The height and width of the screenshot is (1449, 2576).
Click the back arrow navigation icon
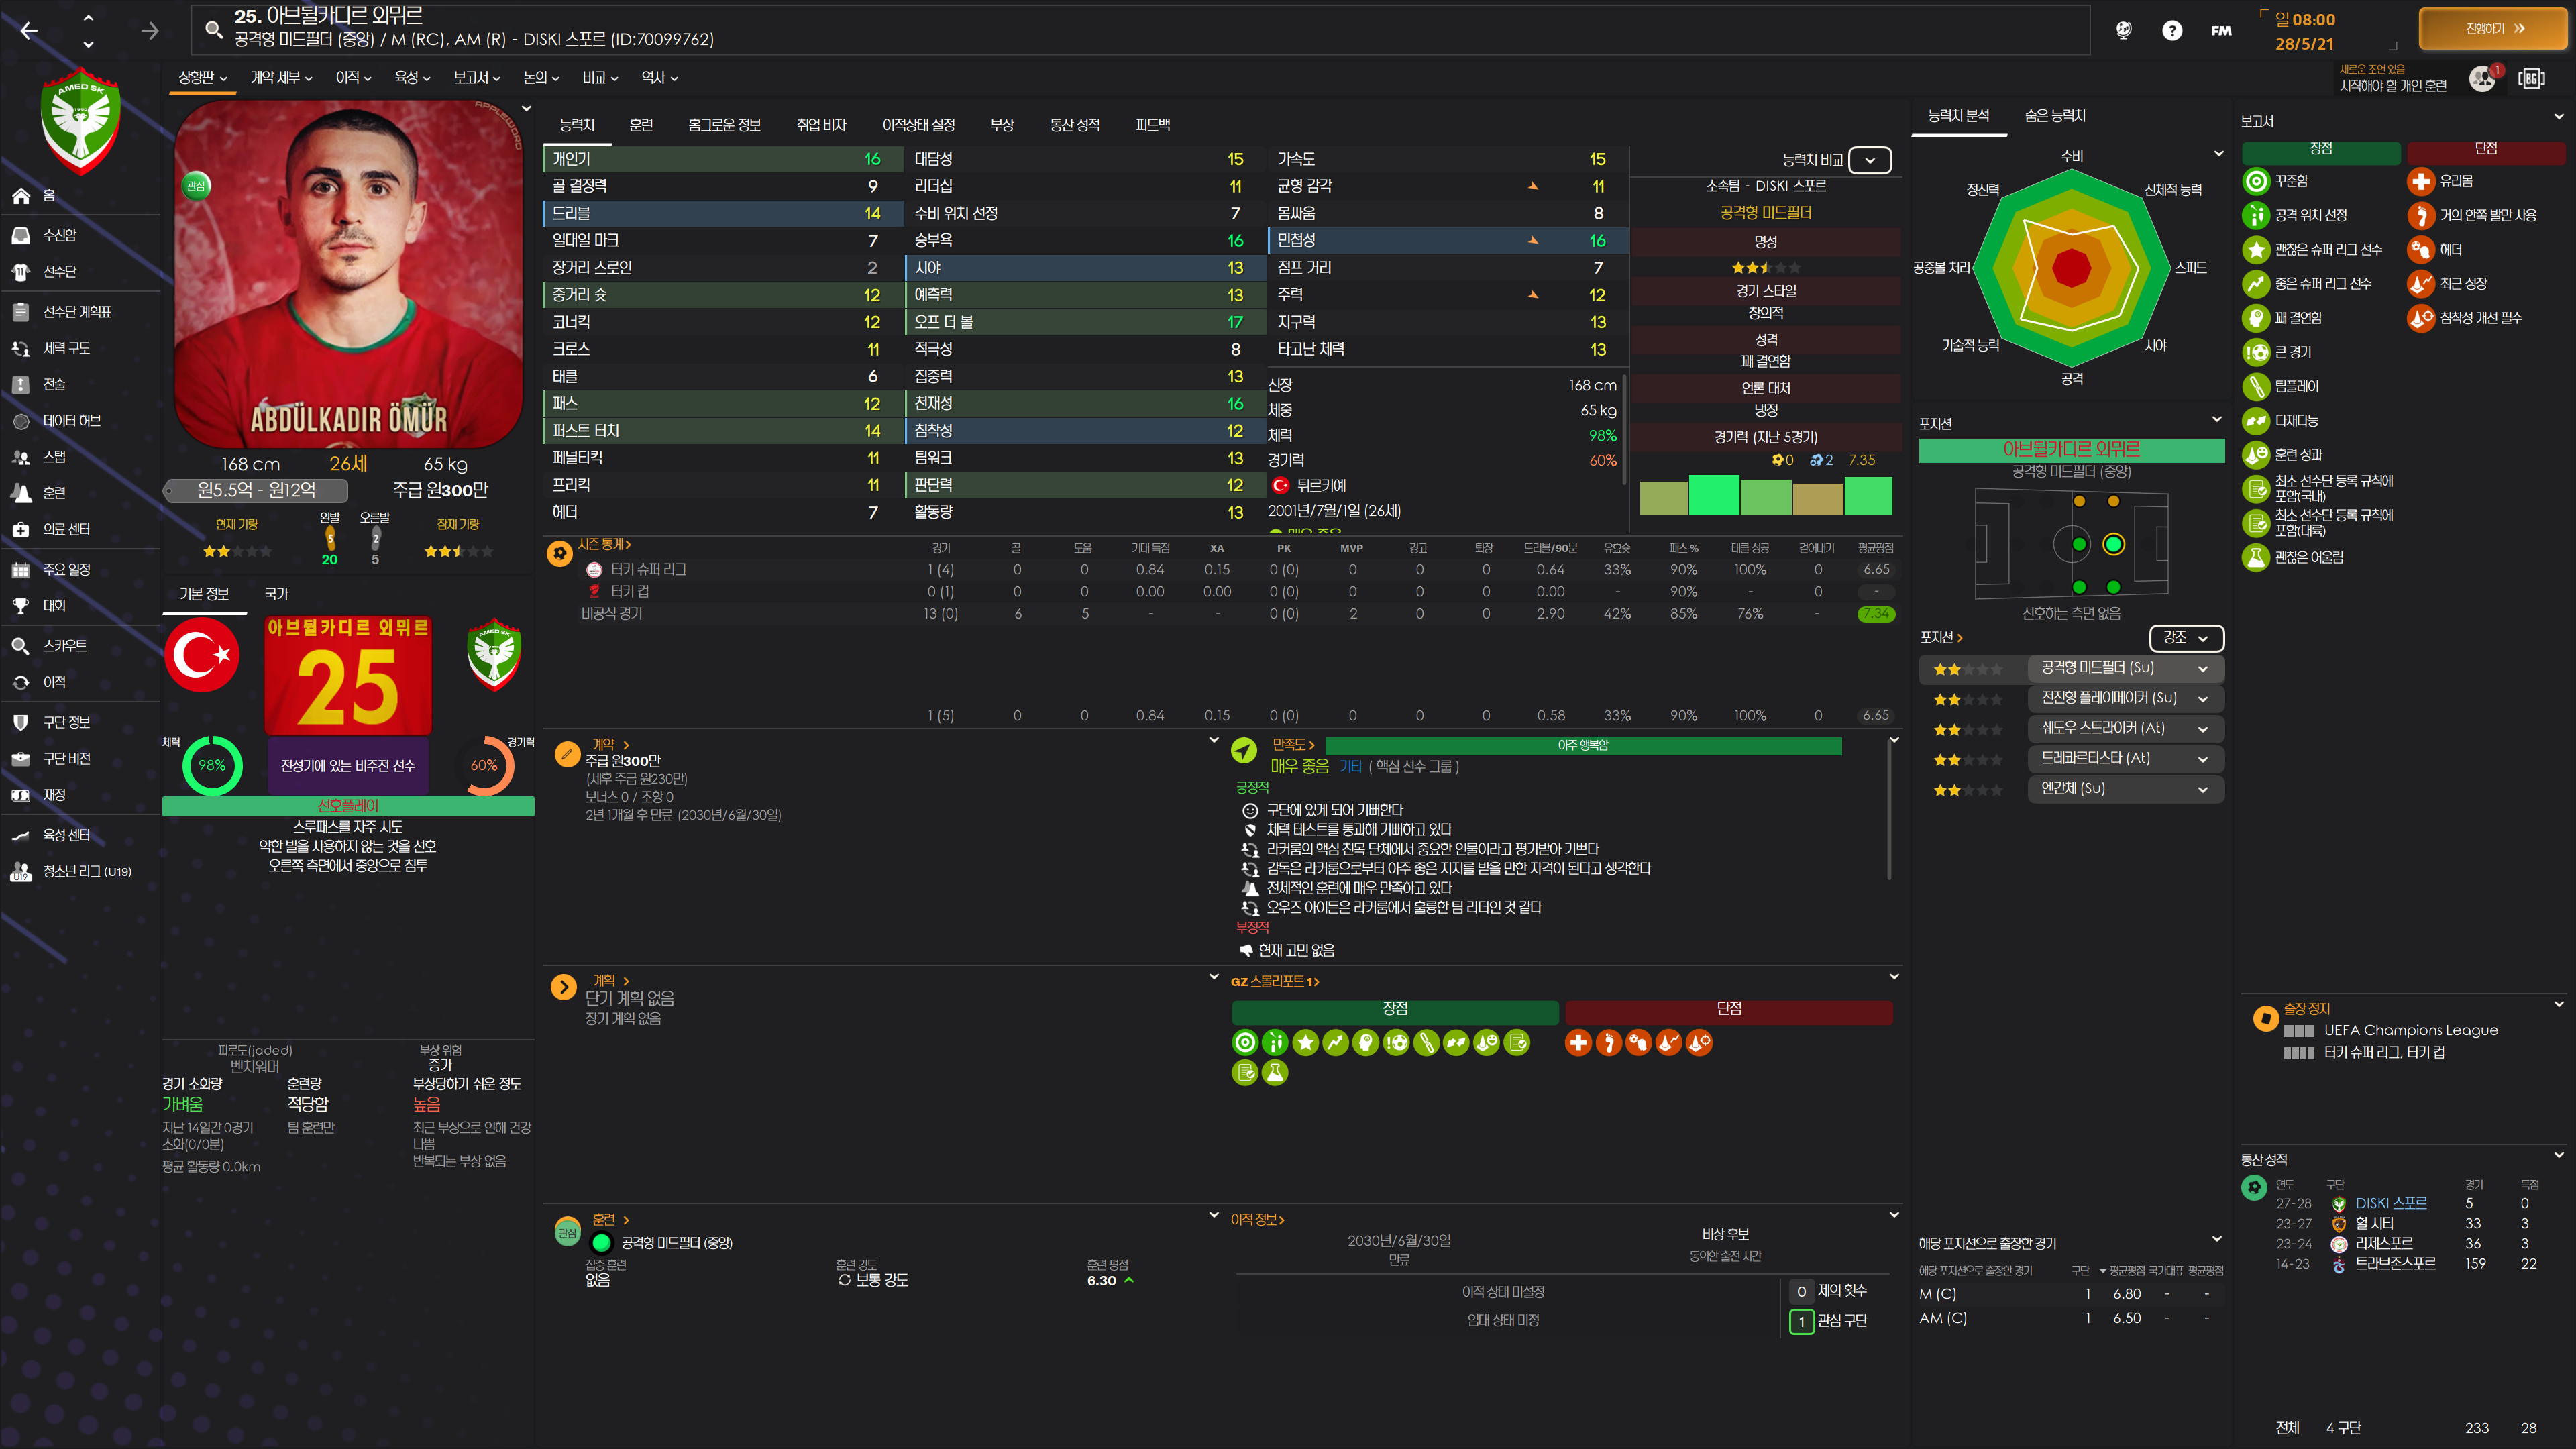29,31
